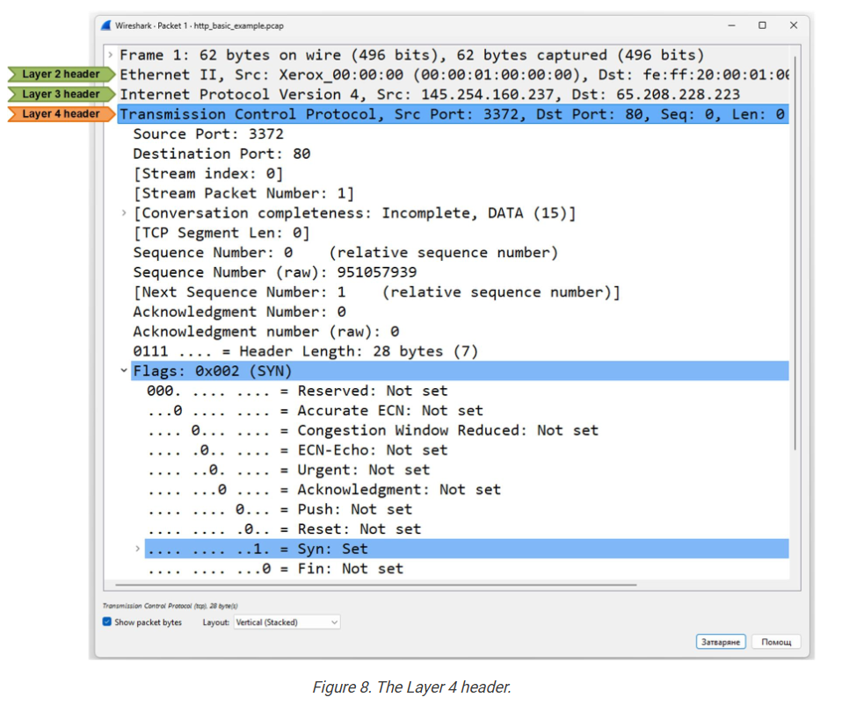842x719 pixels.
Task: Expand the Frame 1 tree row
Action: pyautogui.click(x=111, y=55)
